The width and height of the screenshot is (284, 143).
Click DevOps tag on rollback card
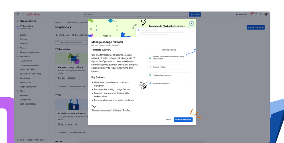click(61, 78)
